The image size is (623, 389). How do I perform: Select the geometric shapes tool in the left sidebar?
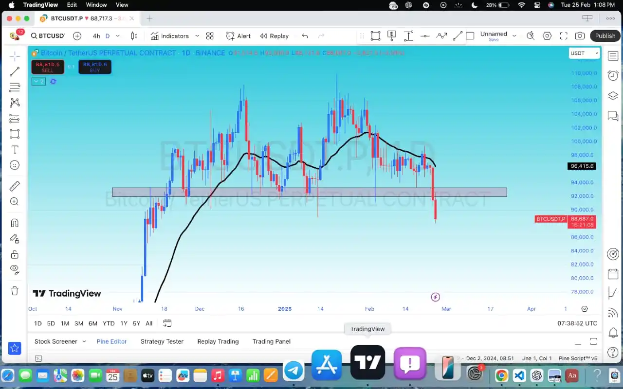15,134
